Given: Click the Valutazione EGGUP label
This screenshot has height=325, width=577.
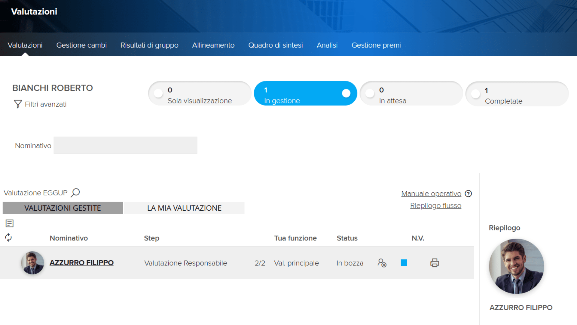Looking at the screenshot, I should [x=35, y=193].
